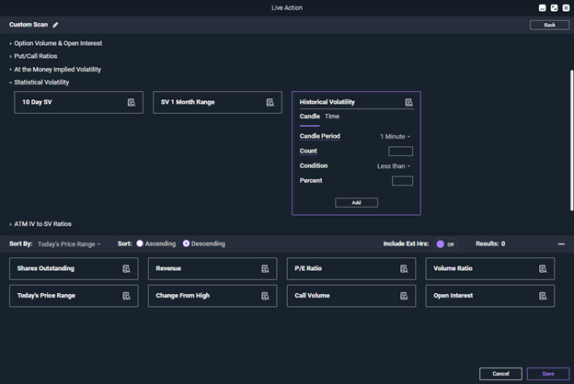Collapse the filters panel with minus icon

(561, 244)
